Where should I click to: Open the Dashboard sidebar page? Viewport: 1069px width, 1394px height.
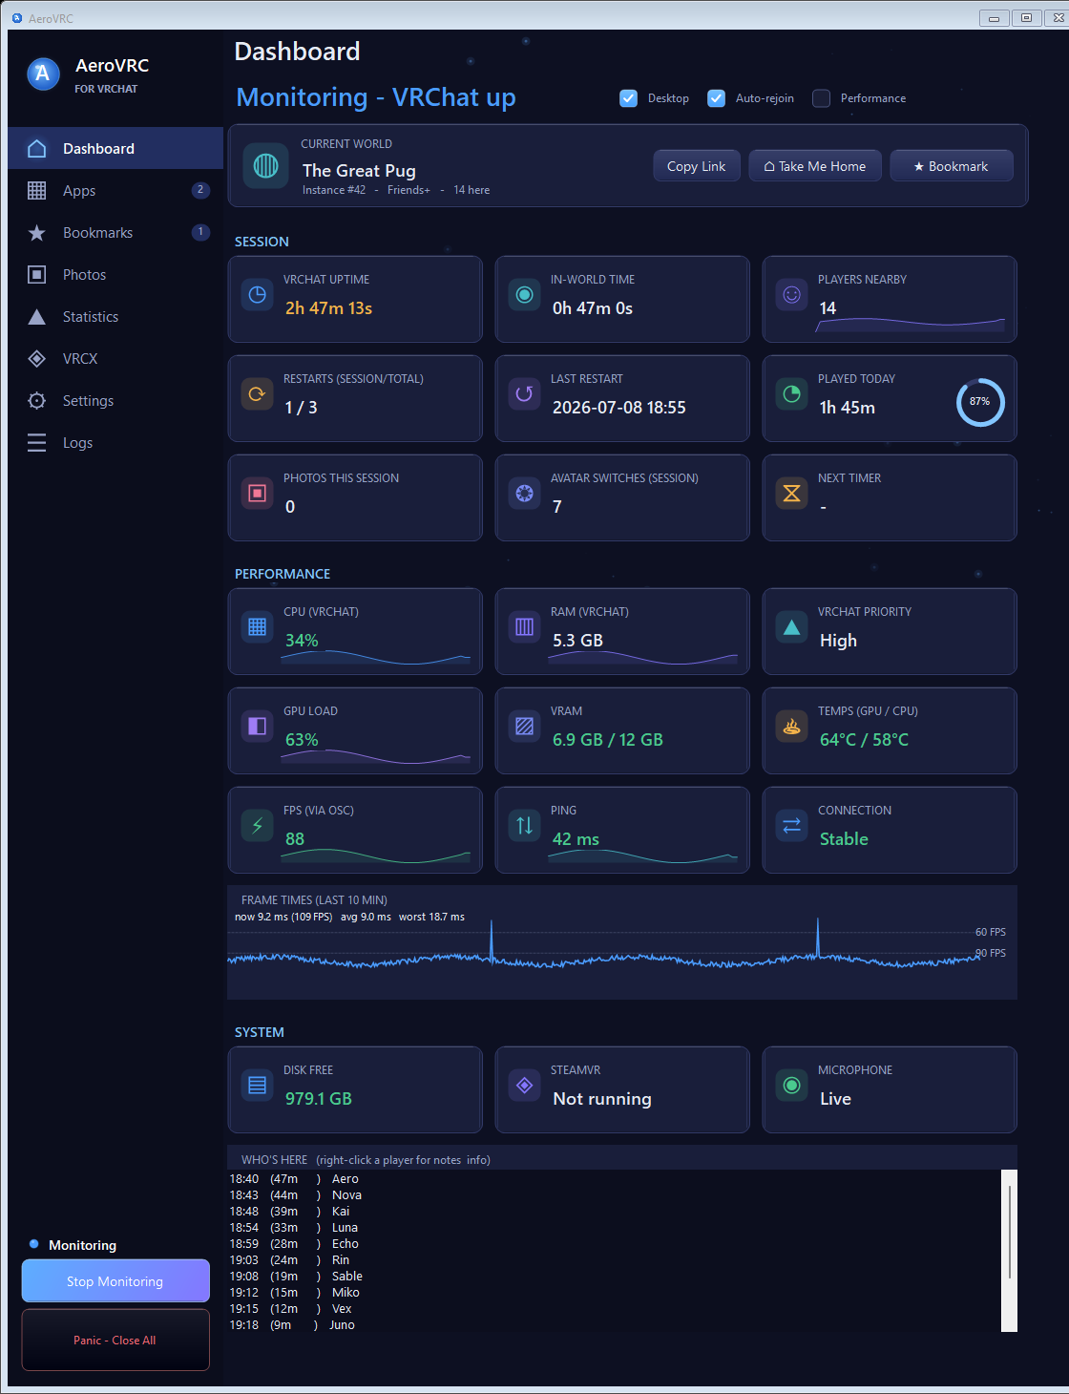tap(115, 148)
